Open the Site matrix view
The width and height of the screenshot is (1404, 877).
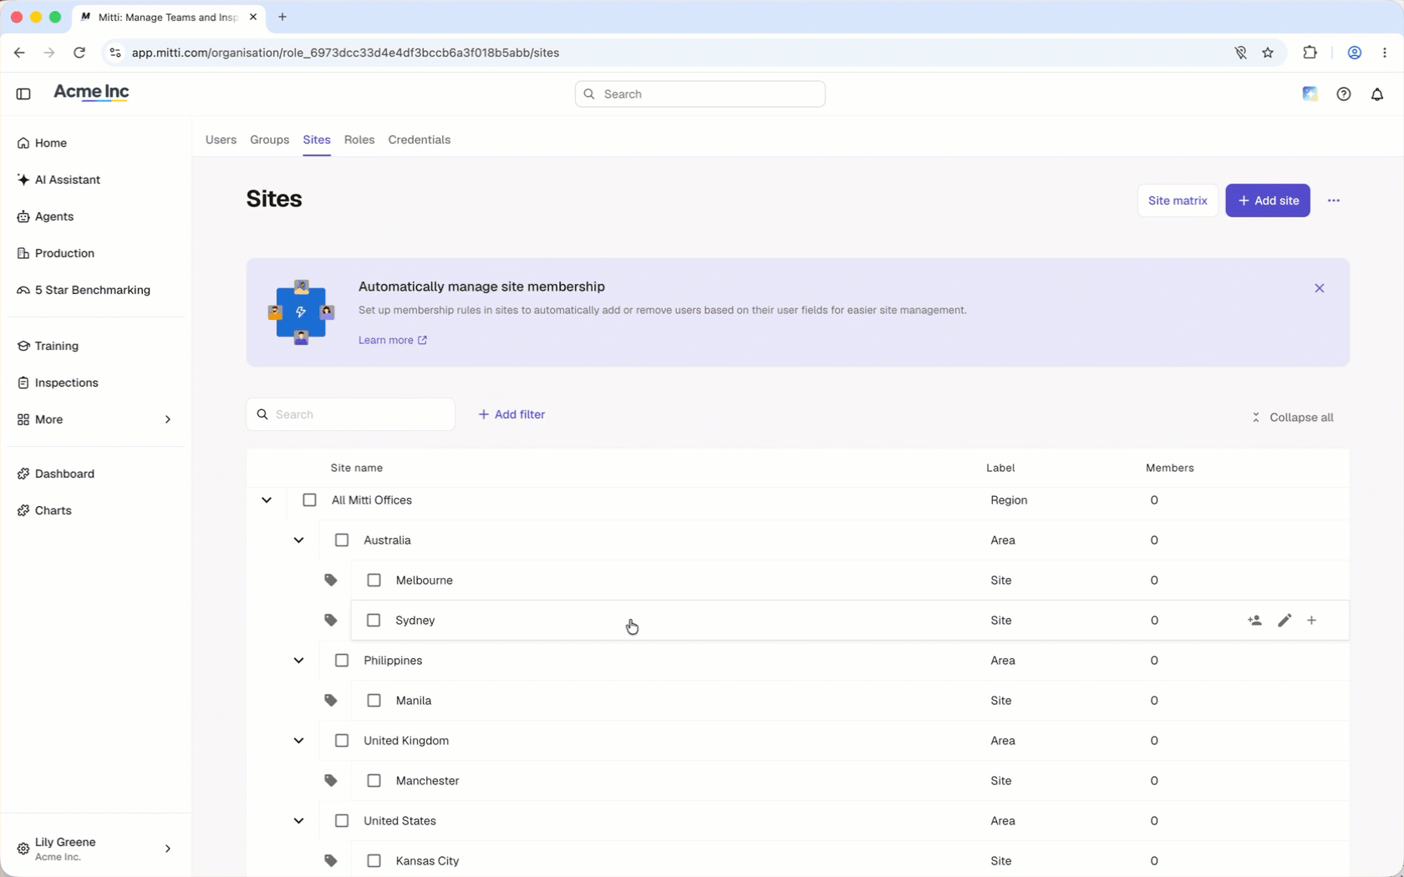coord(1178,200)
